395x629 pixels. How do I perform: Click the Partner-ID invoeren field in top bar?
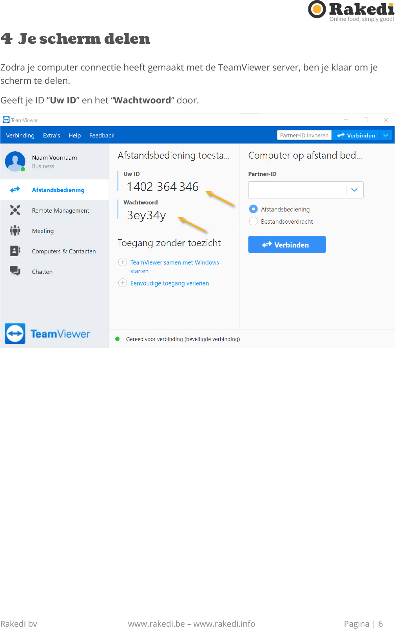304,135
